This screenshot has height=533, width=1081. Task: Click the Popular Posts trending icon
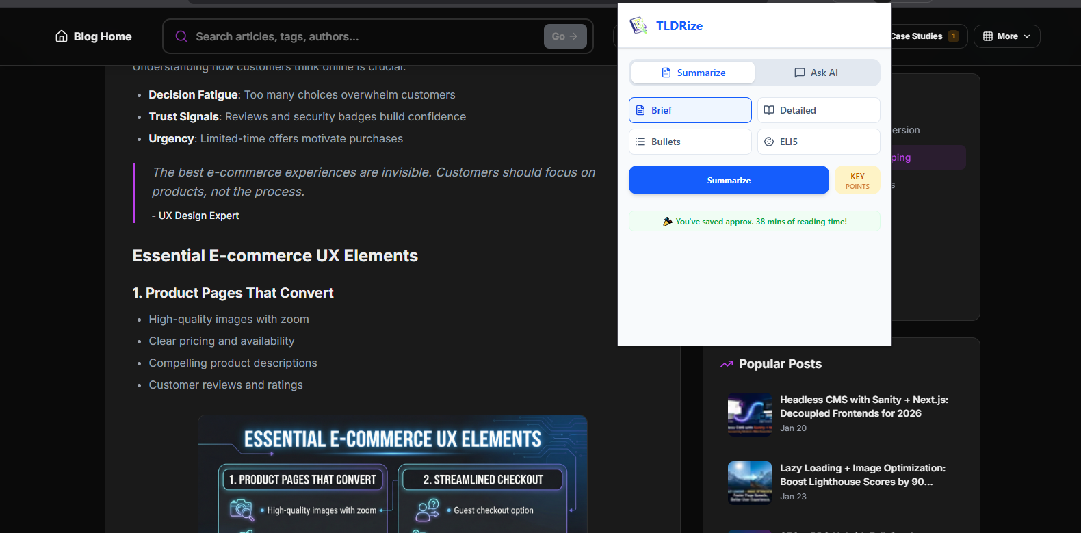[x=726, y=364]
